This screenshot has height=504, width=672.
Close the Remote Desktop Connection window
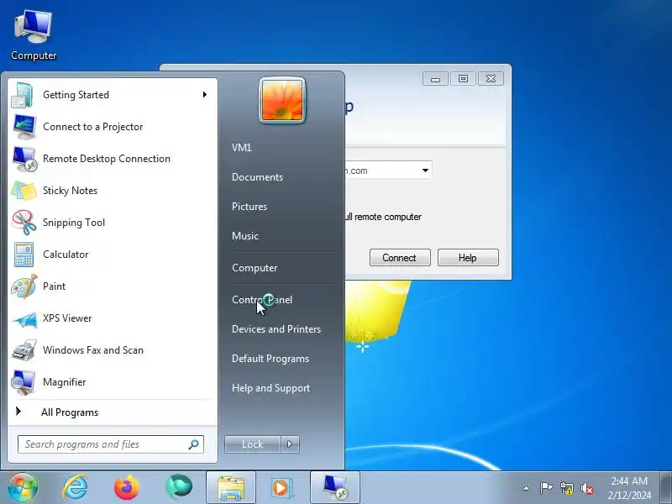click(491, 79)
